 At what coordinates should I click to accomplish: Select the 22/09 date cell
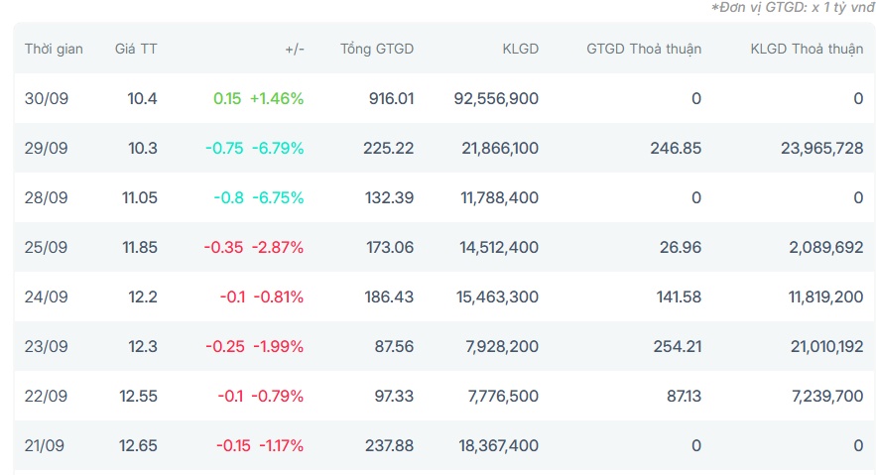[x=47, y=397]
